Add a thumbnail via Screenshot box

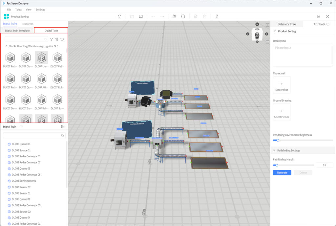point(282,85)
